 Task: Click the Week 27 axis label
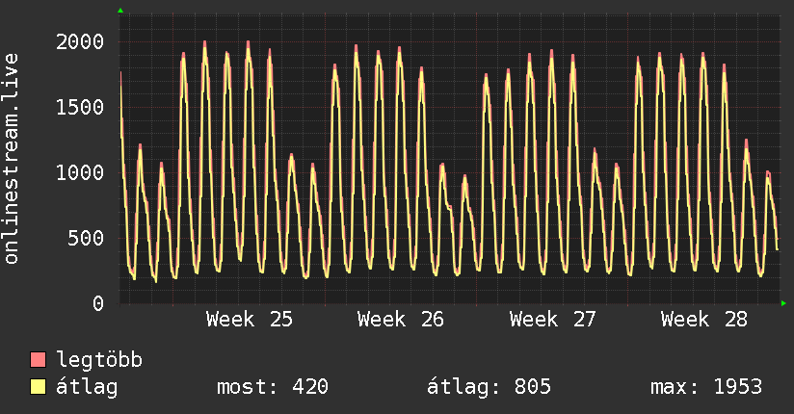pyautogui.click(x=552, y=320)
